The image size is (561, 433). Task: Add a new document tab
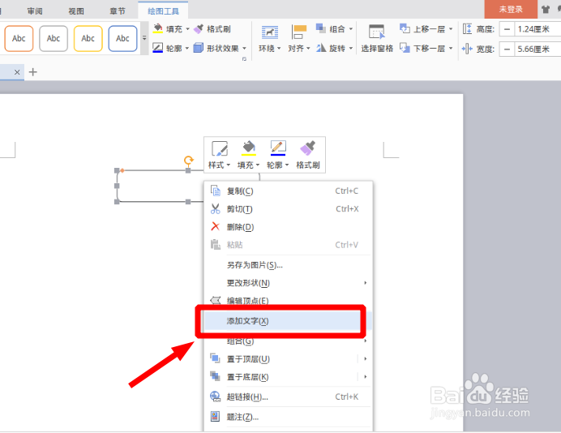(33, 72)
